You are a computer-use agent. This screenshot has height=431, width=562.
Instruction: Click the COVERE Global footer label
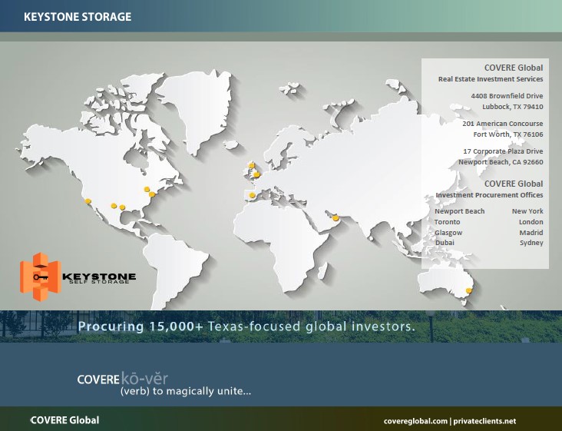64,420
